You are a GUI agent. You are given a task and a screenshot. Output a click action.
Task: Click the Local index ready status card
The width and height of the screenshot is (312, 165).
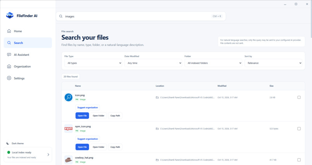(27, 155)
